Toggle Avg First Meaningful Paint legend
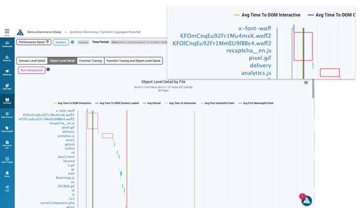The width and height of the screenshot is (361, 208). [x=256, y=103]
